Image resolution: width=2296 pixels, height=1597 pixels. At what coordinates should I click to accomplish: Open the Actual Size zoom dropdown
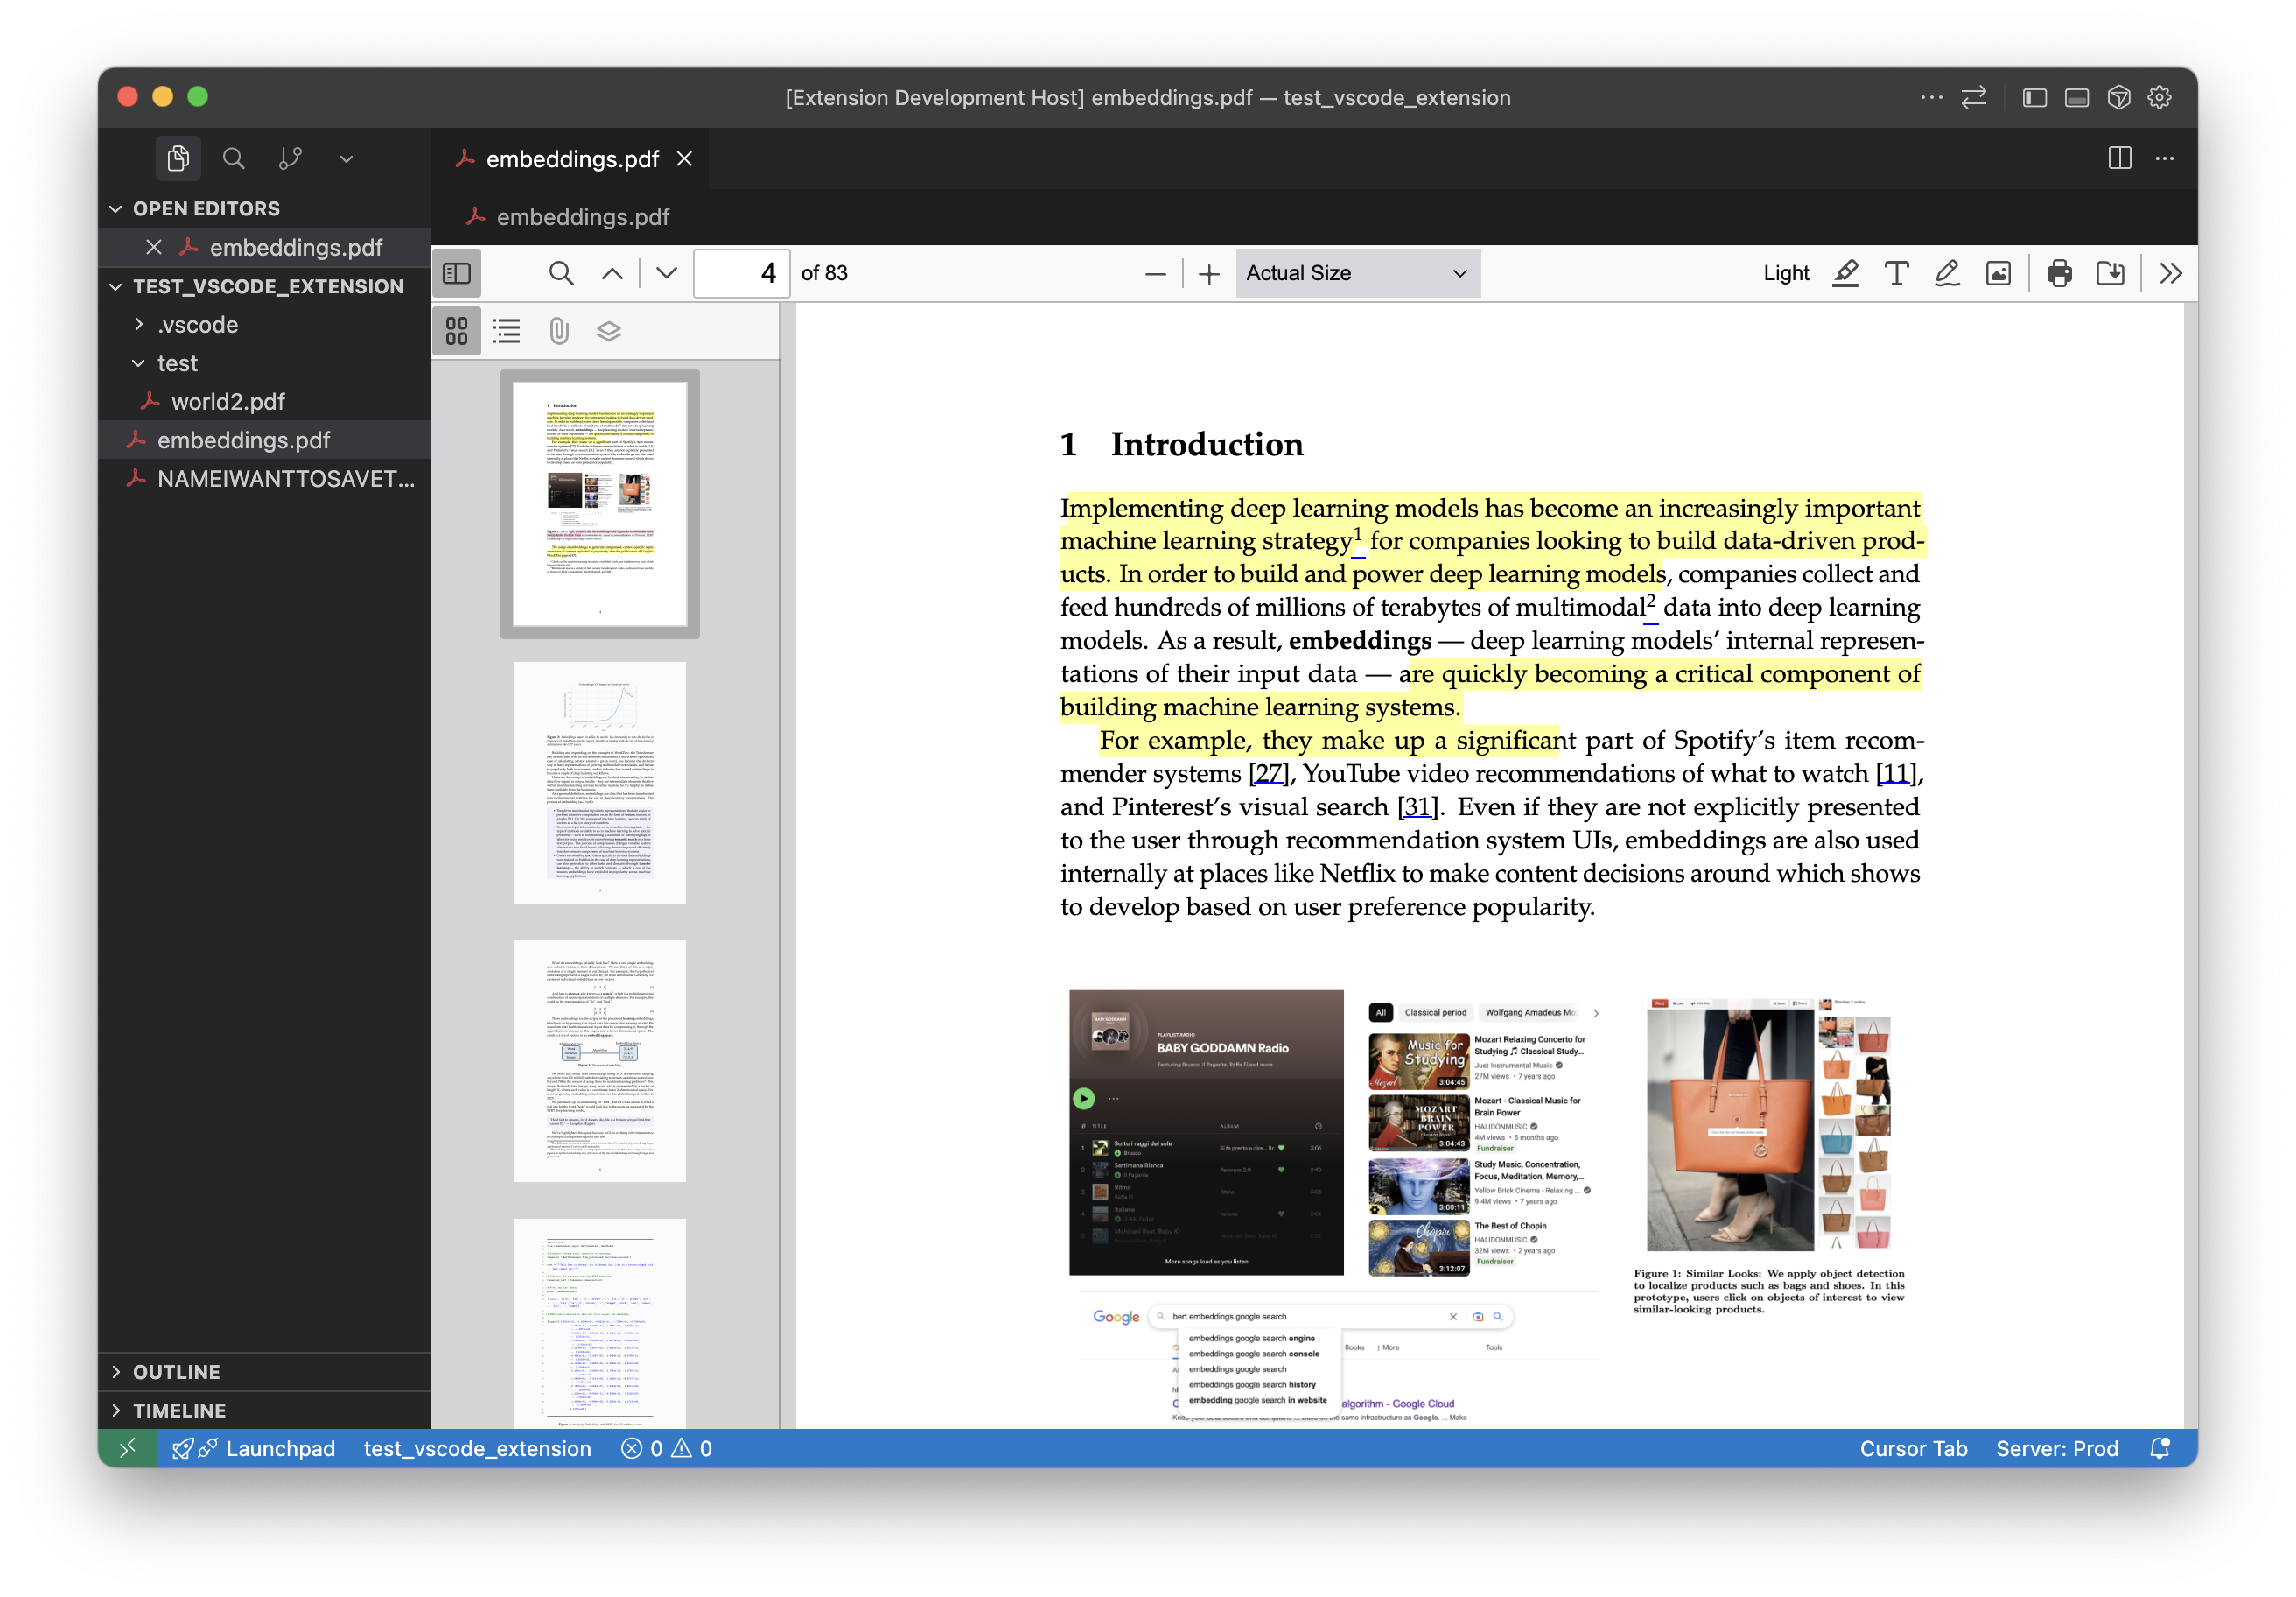tap(1356, 273)
